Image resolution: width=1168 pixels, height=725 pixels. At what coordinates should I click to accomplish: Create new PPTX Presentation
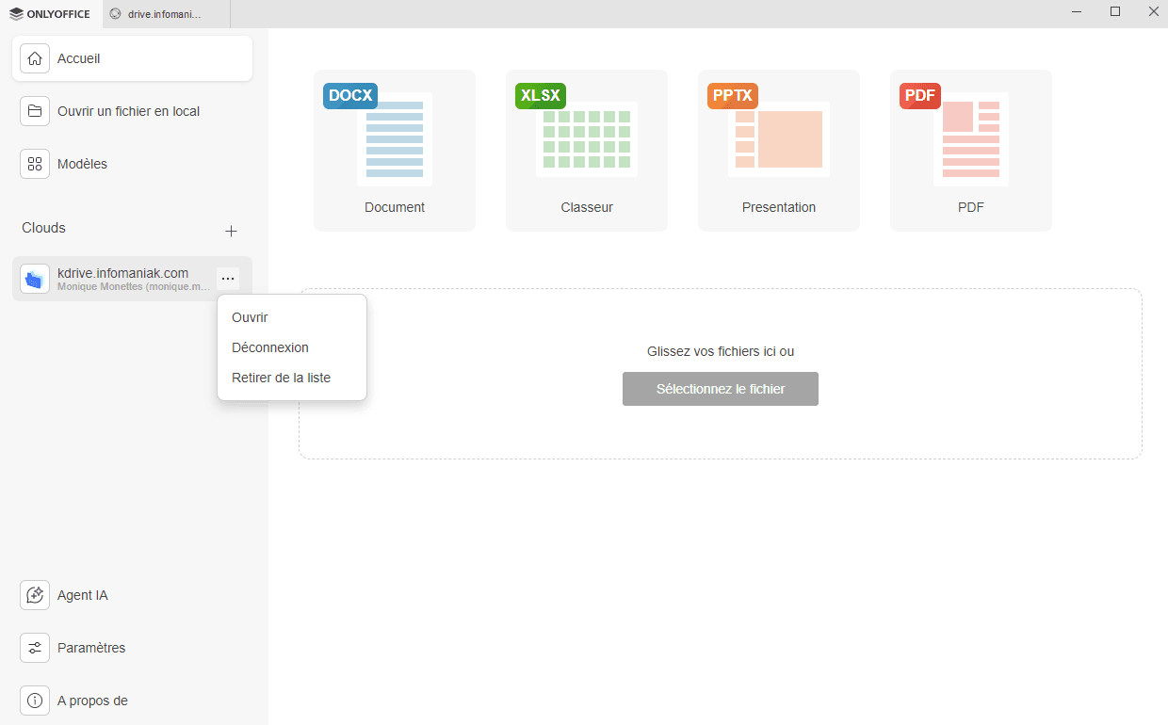[x=779, y=150]
